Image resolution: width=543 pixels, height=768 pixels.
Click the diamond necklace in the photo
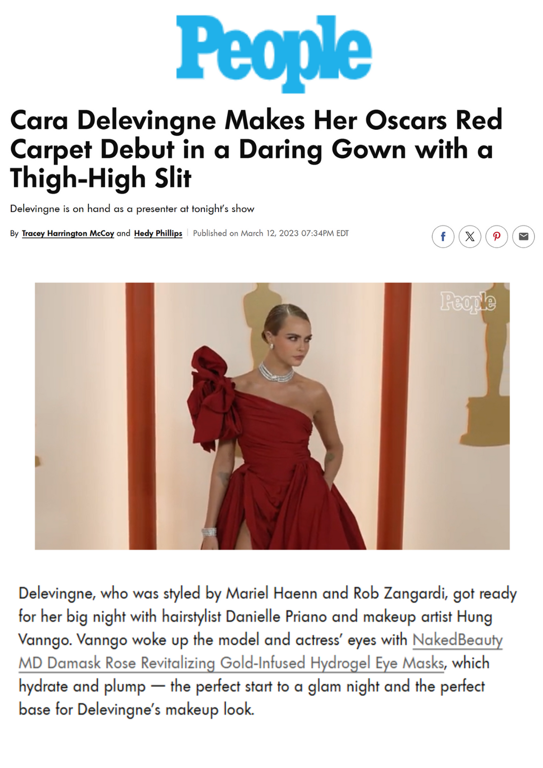click(276, 372)
